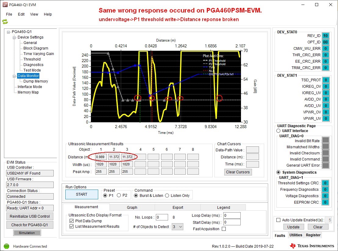Click the No. Loops input field

[x=162, y=217]
